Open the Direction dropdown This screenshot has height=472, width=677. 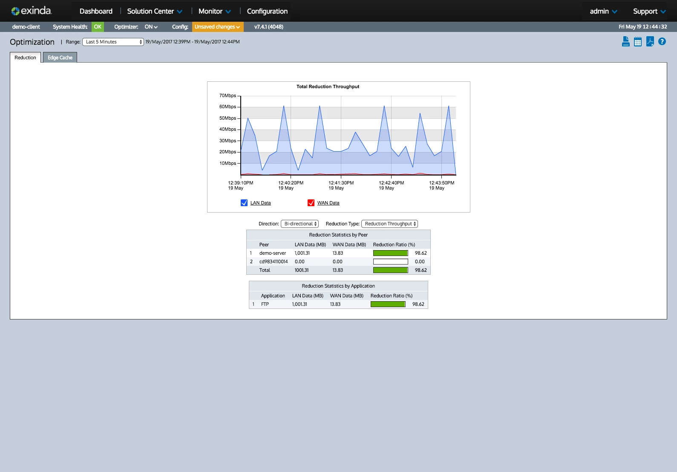coord(300,224)
